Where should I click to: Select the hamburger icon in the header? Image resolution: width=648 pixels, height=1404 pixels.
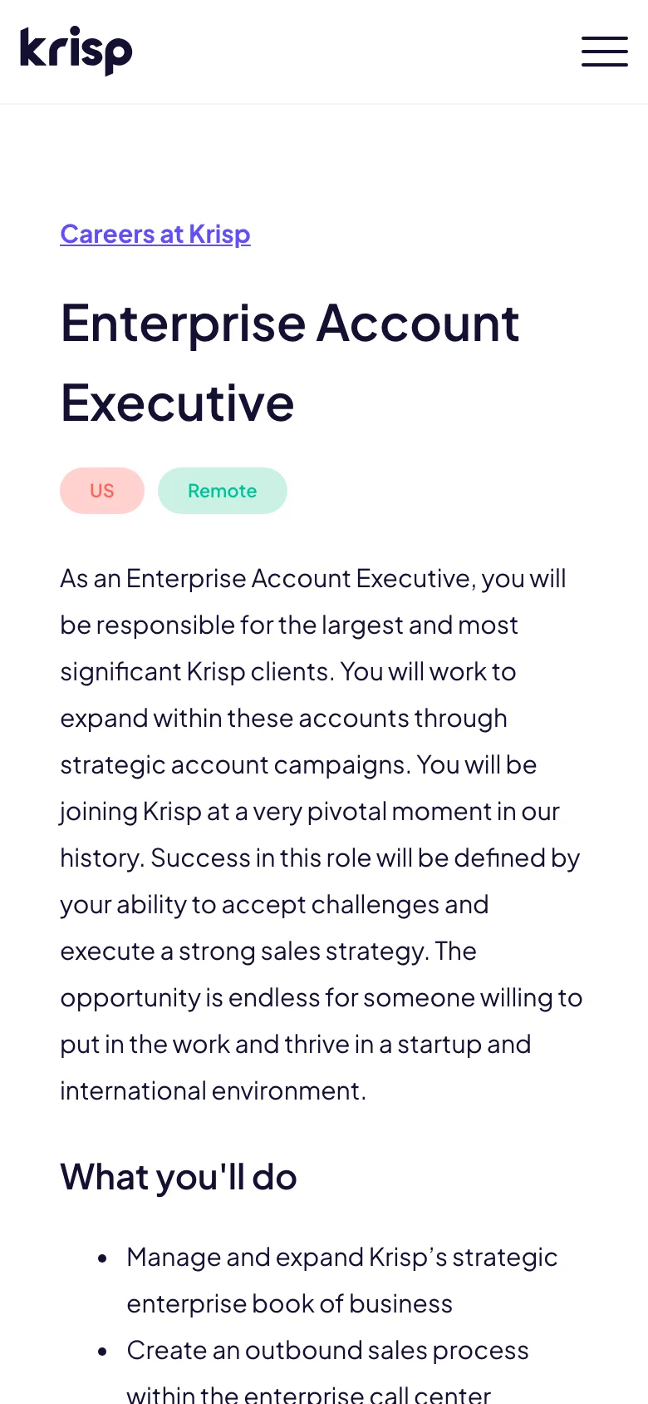[x=605, y=52]
